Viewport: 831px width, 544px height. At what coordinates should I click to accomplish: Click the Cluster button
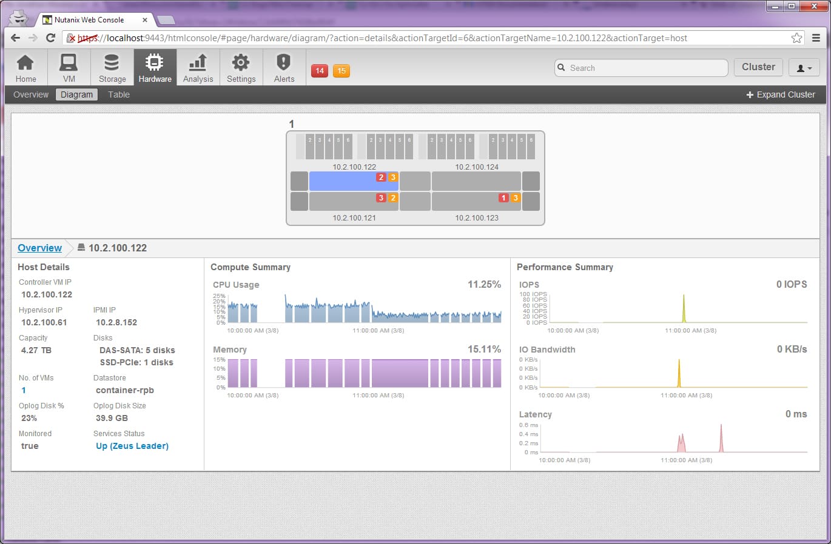[758, 67]
